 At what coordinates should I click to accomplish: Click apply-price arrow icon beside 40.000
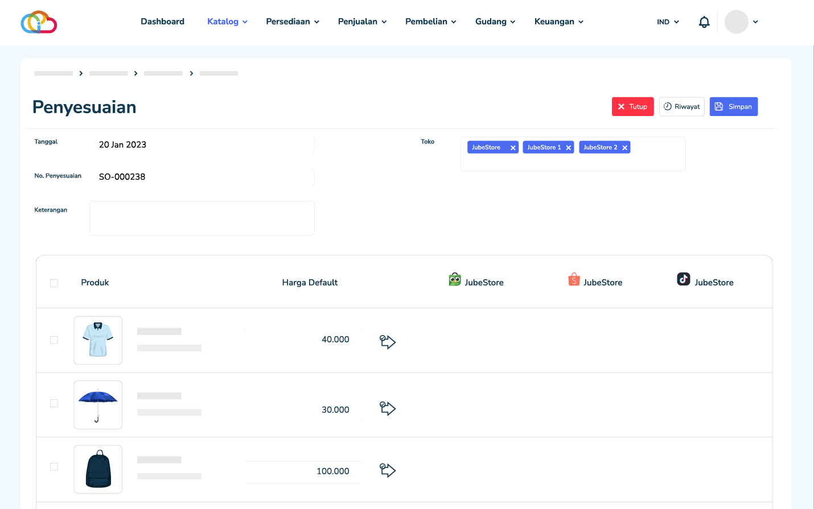[388, 341]
